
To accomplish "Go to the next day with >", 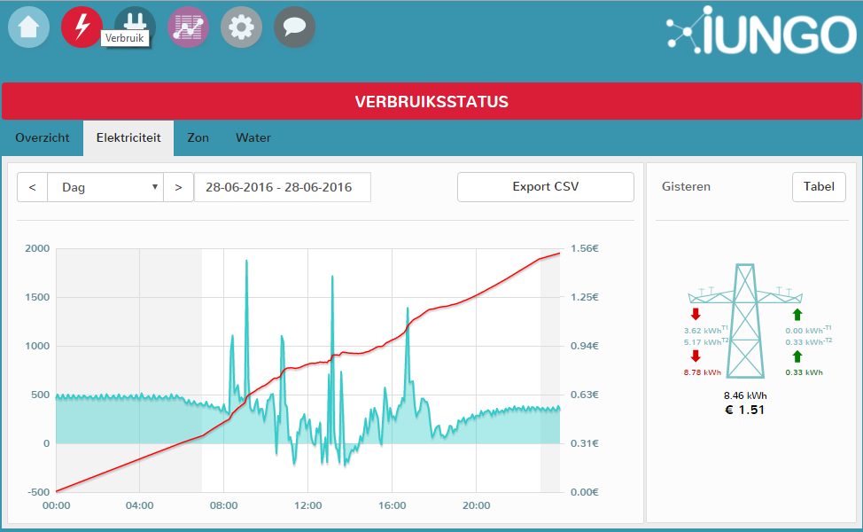I will point(178,187).
